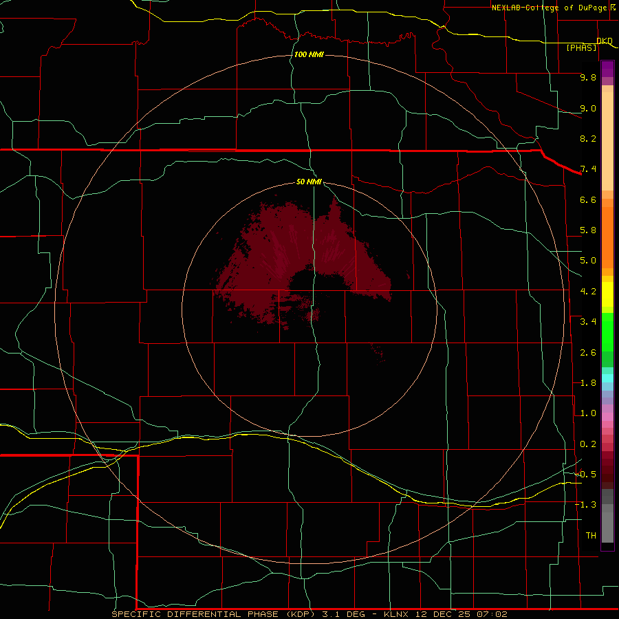Viewport: 619px width, 619px height.
Task: Click the cyan color bar segment
Action: click(x=607, y=378)
